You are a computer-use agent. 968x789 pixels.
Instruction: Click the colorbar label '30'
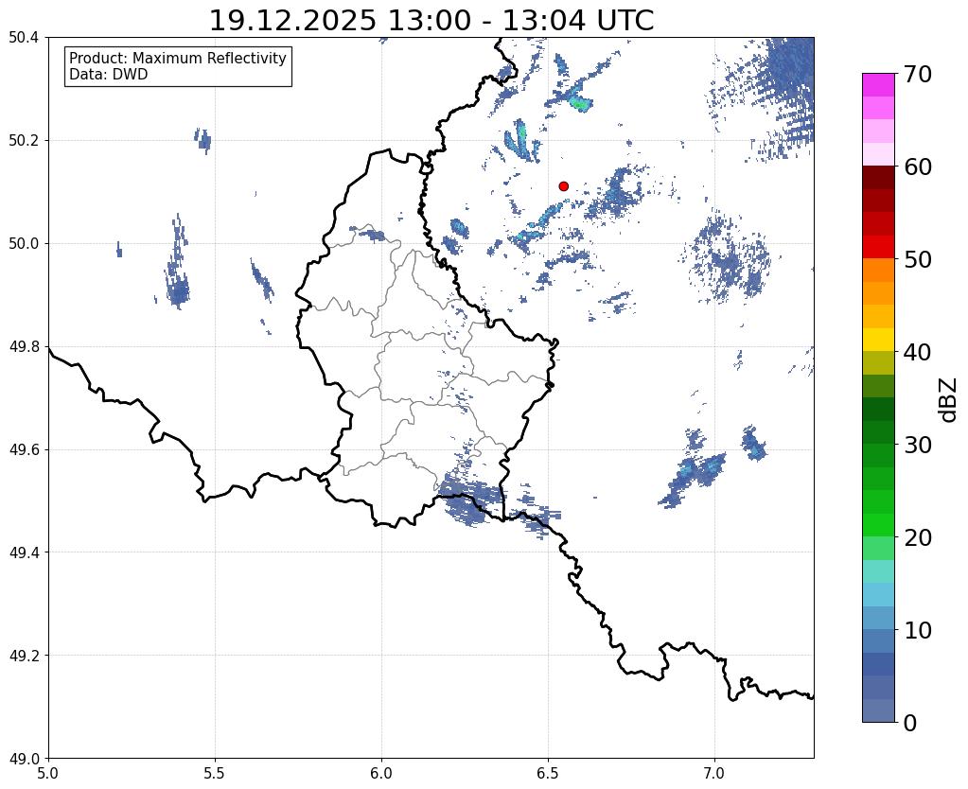click(917, 445)
